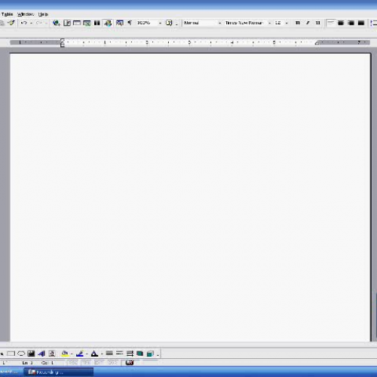The width and height of the screenshot is (377, 377).
Task: Toggle Underline formatting
Action: (x=317, y=23)
